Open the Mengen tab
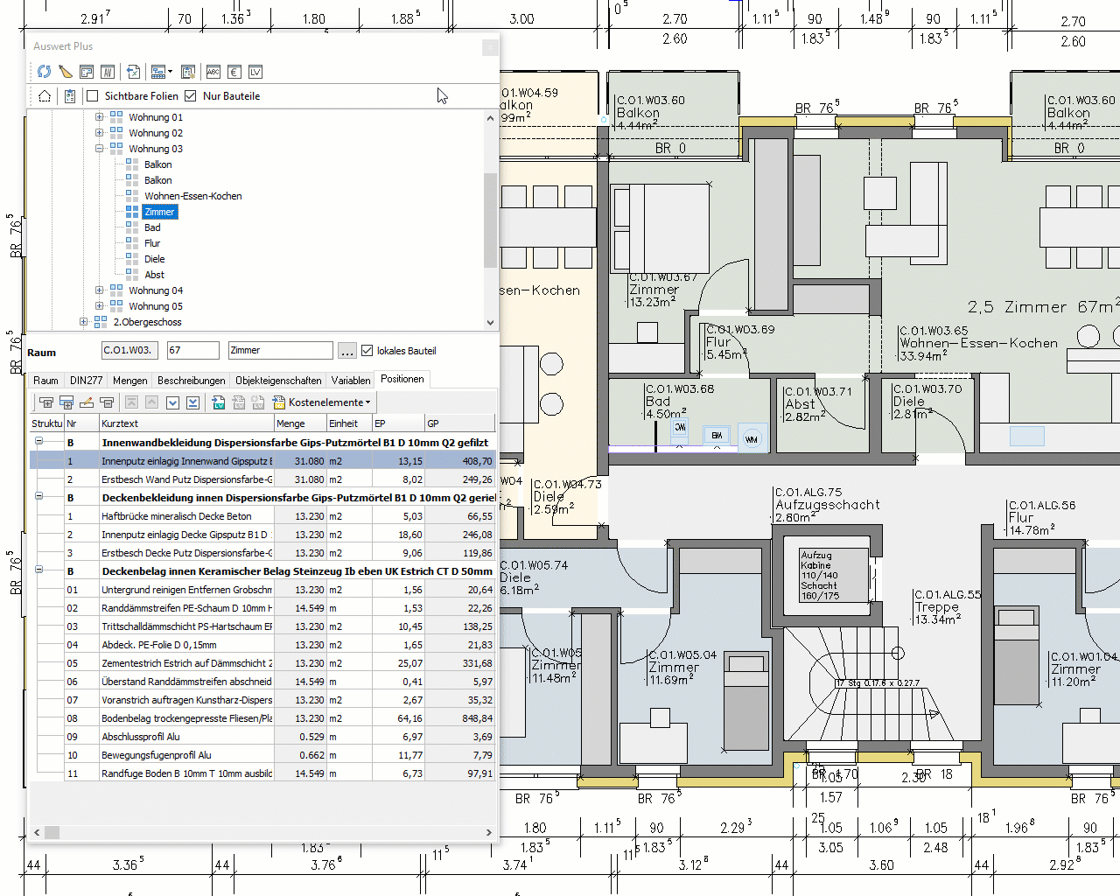This screenshot has height=896, width=1120. tap(130, 381)
